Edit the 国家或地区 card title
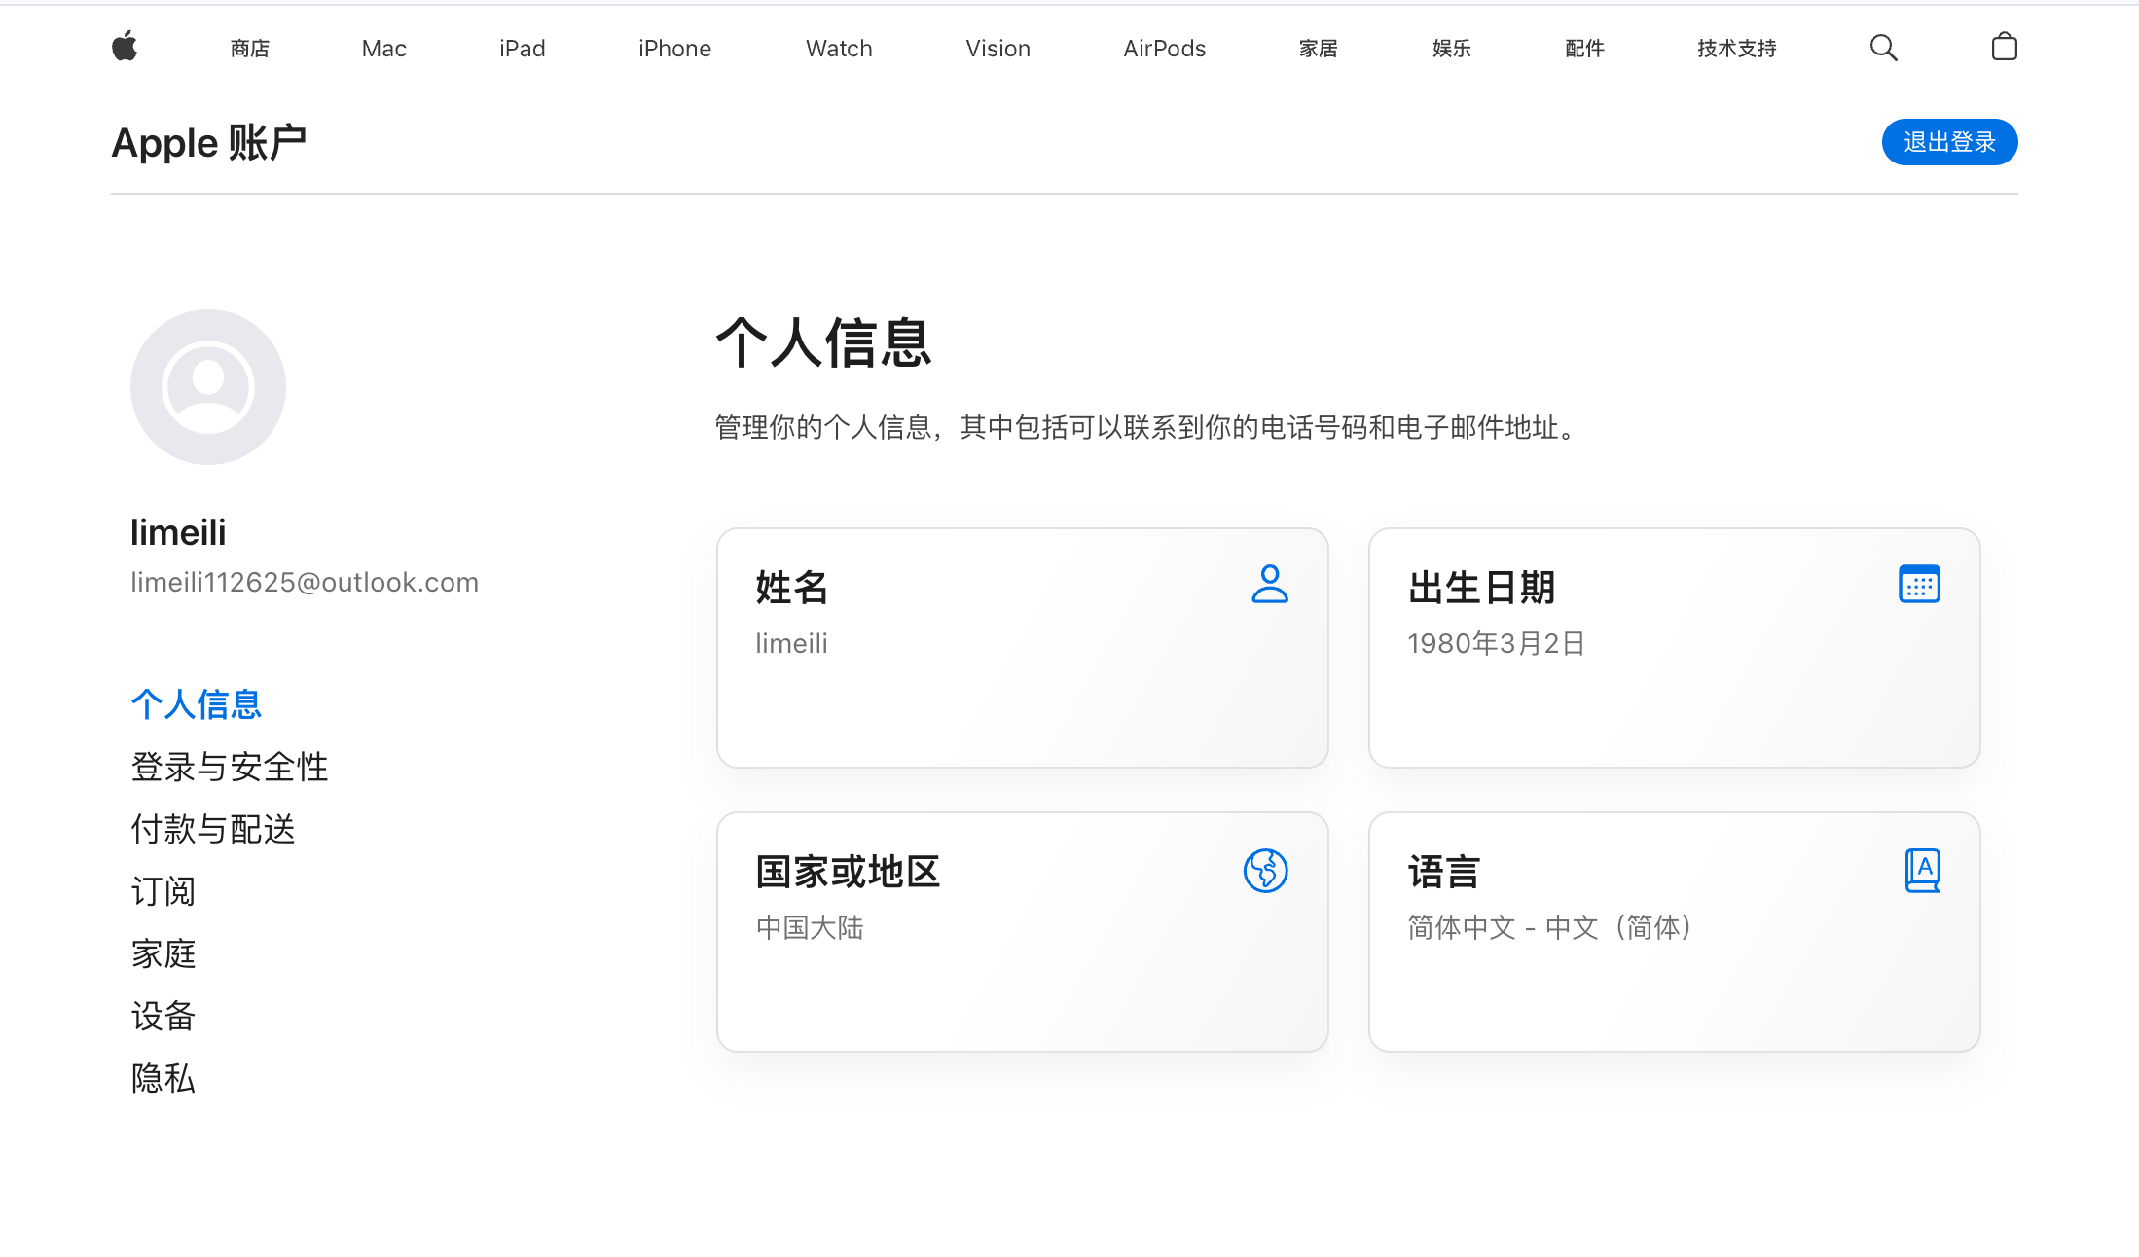2139x1257 pixels. tap(848, 872)
